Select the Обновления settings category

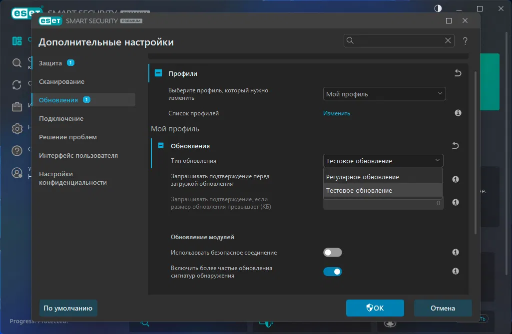(x=83, y=99)
